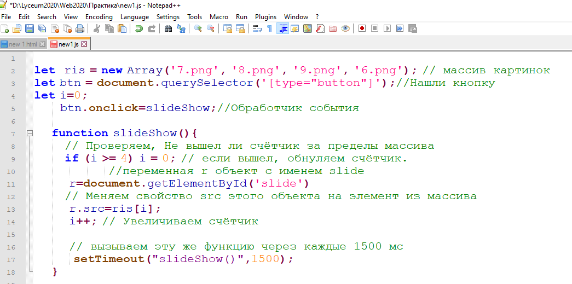
Task: Click line number 11 in the margin
Action: (x=12, y=183)
